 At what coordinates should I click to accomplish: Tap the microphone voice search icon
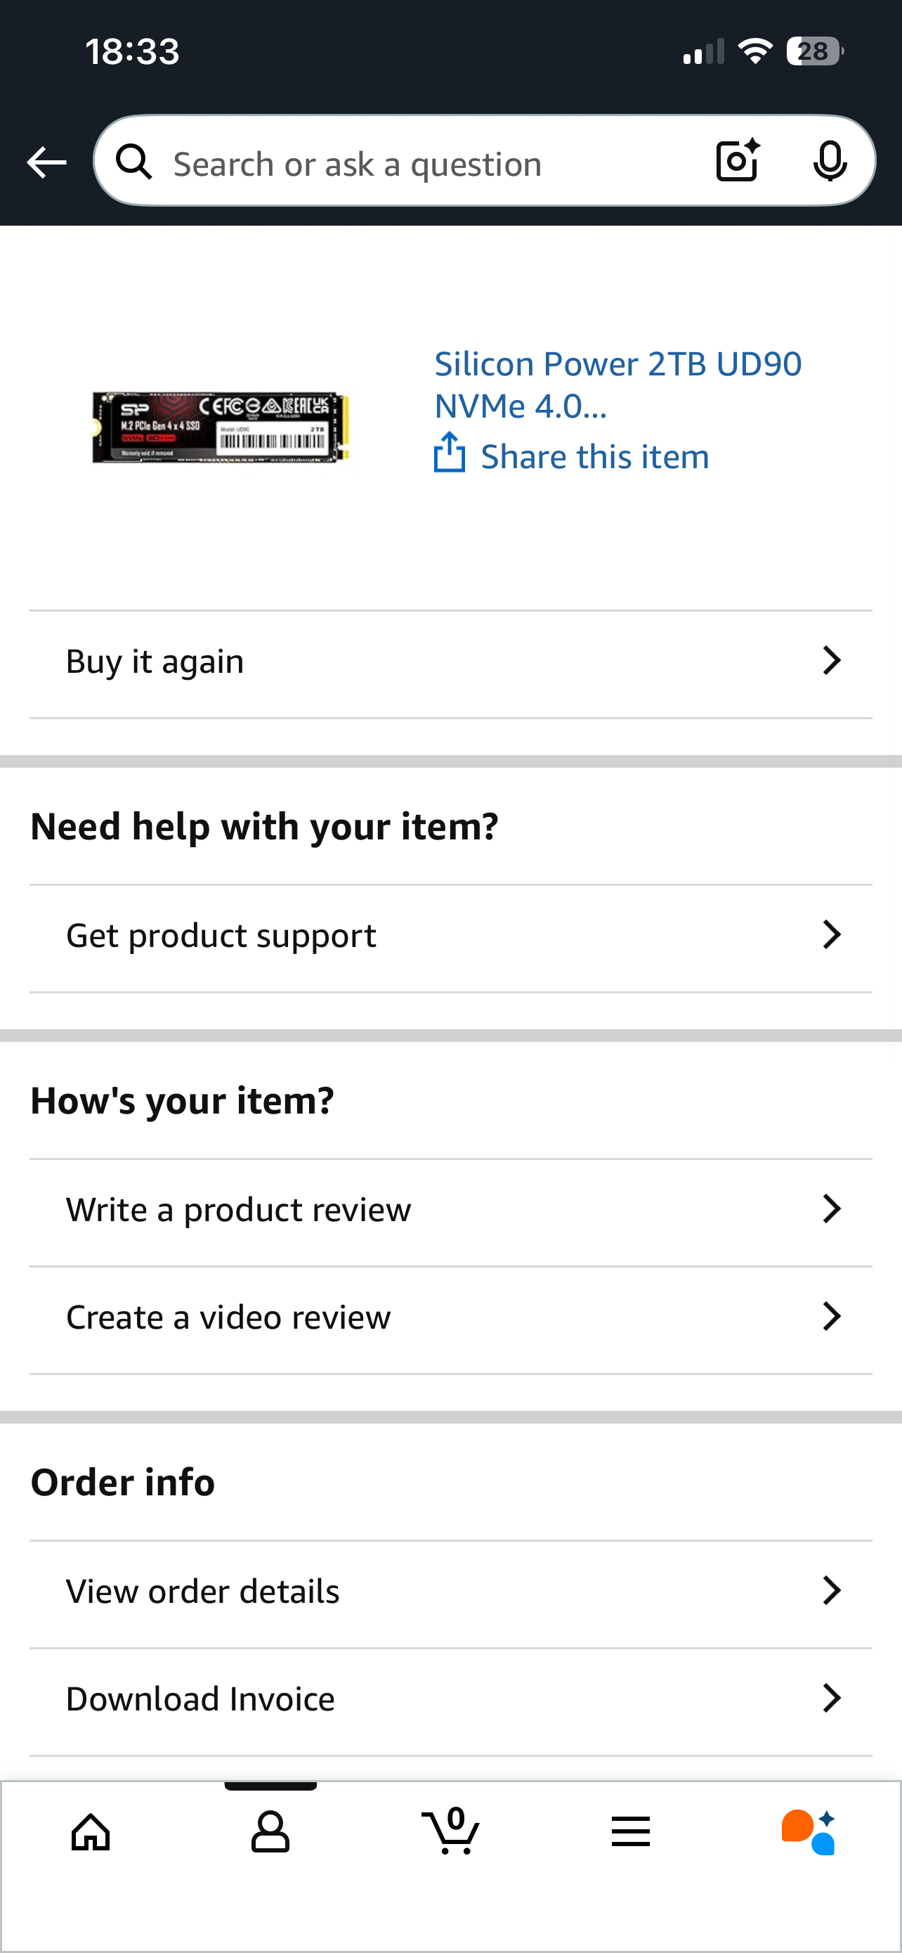pyautogui.click(x=830, y=161)
